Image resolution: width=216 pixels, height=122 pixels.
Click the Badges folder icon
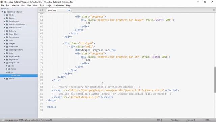tap(7, 18)
